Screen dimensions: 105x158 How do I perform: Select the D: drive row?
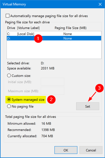pos(54,38)
